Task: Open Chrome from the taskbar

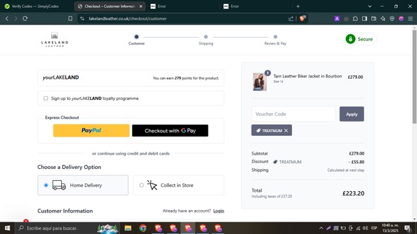Action: 143,228
